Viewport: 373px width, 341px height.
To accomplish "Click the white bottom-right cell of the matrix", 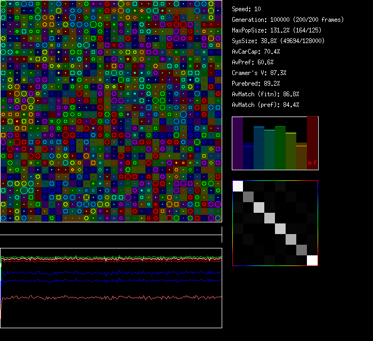I will coord(312,260).
